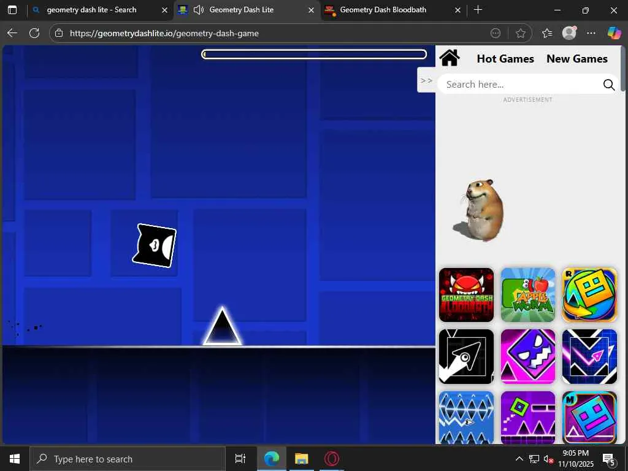The width and height of the screenshot is (628, 471).
Task: Open Task View on taskbar
Action: click(240, 459)
